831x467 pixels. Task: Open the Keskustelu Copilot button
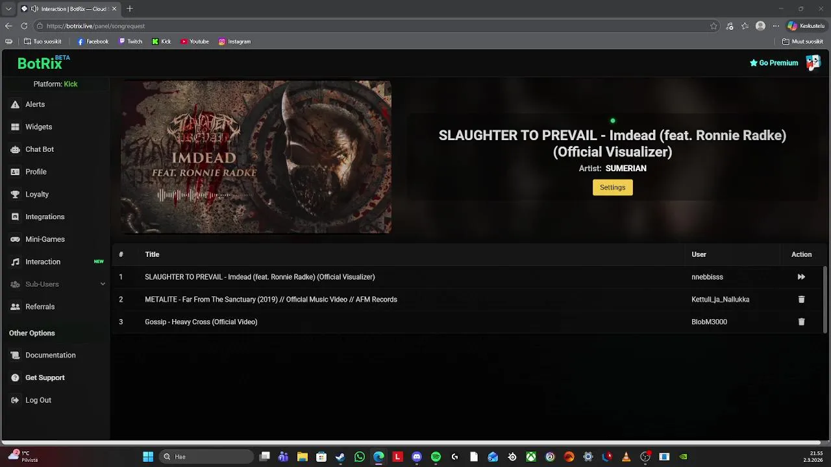(x=806, y=26)
